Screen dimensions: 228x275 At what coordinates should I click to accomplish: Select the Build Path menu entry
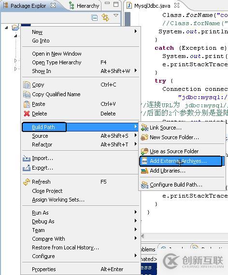(x=81, y=127)
